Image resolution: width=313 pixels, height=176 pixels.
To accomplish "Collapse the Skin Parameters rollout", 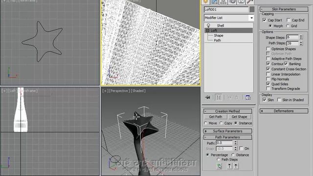I will [284, 9].
